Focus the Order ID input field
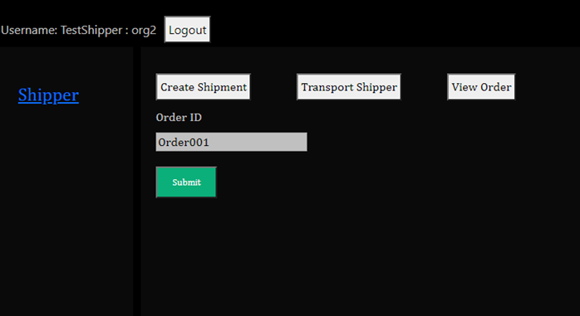 231,142
